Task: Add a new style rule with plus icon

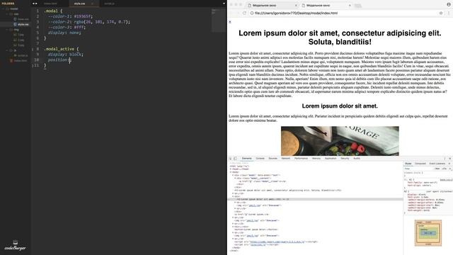Action: coord(450,169)
